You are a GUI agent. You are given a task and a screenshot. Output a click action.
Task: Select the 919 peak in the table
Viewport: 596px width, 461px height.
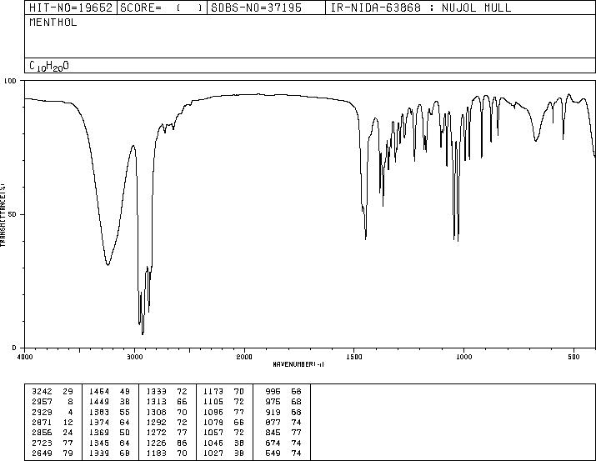pyautogui.click(x=273, y=412)
